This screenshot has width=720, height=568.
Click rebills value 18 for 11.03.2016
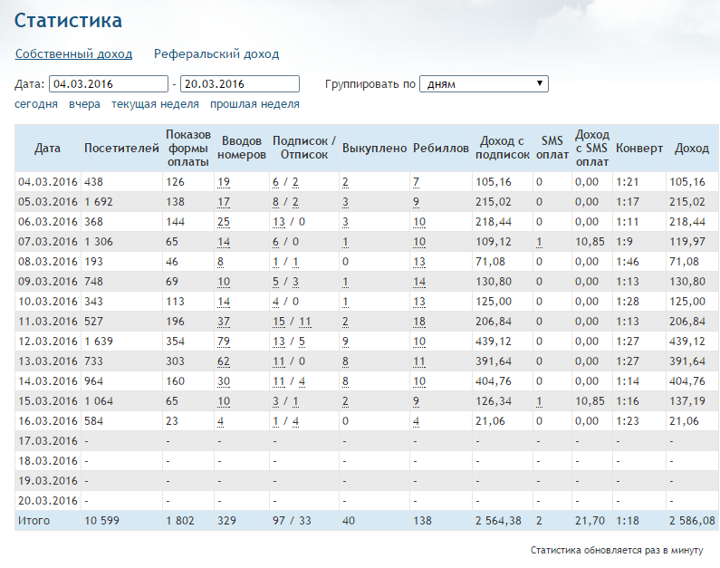pyautogui.click(x=419, y=322)
